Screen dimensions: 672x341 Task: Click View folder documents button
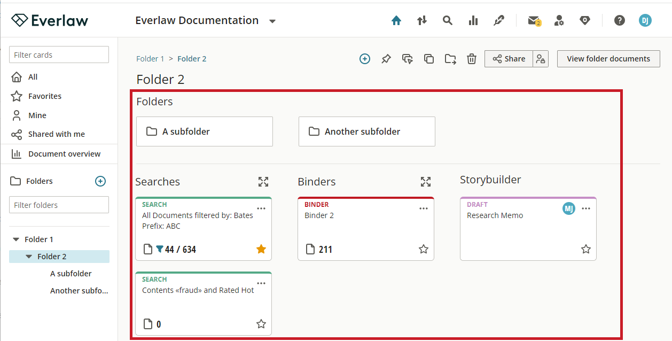tap(608, 59)
